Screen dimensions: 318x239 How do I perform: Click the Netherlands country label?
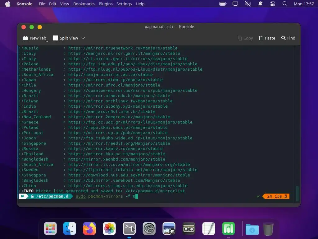37,69
